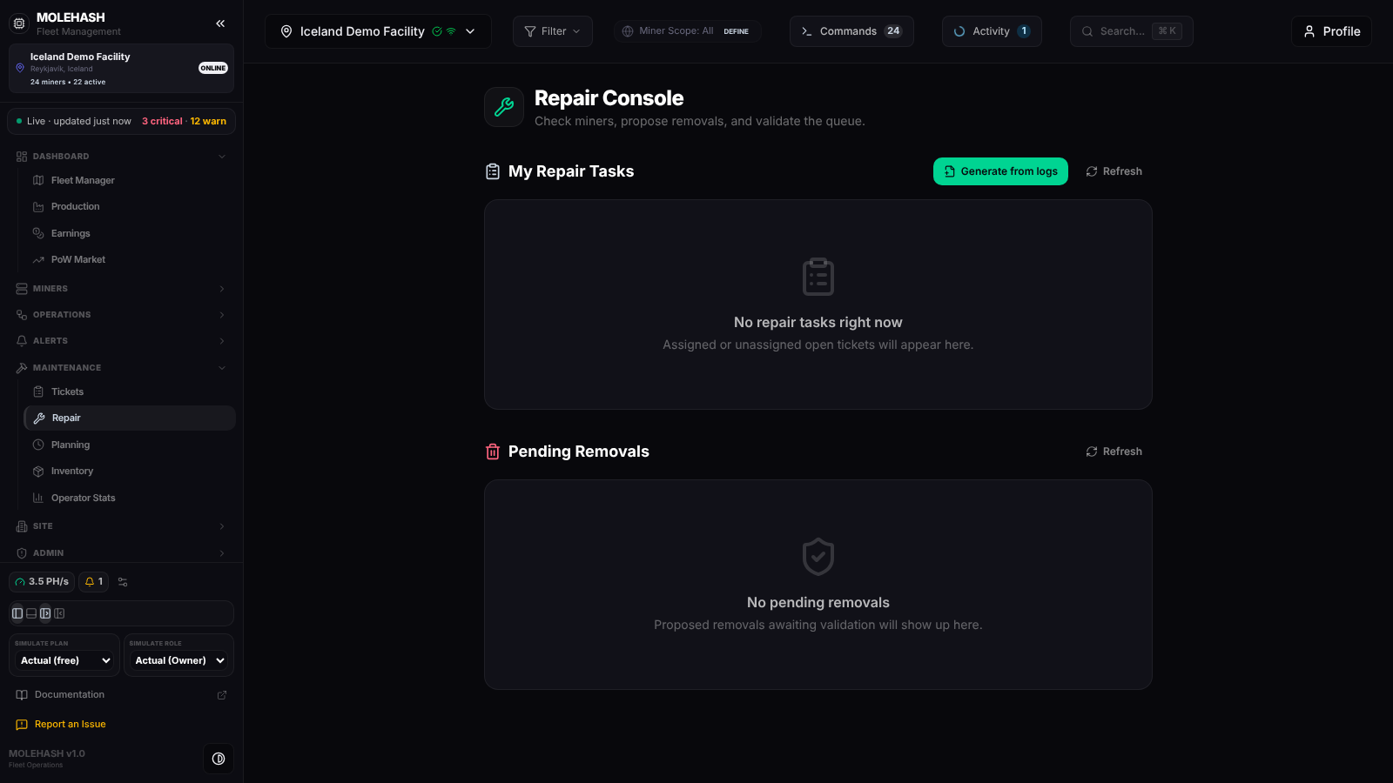Select the Planning menu item
1393x783 pixels.
point(130,445)
